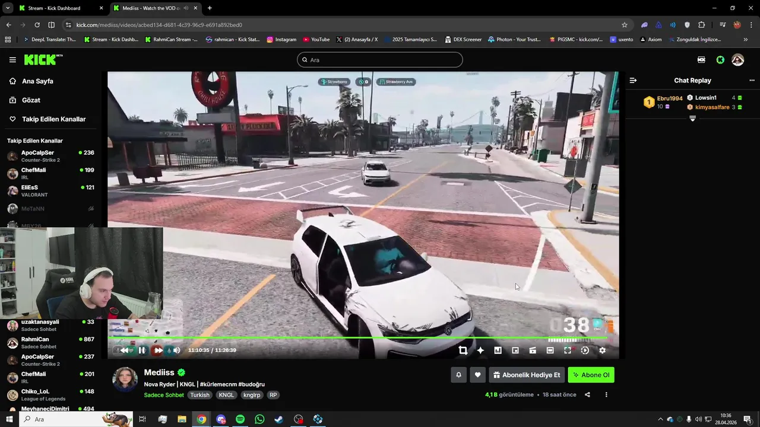Open Mediiss channel avatar

tap(125, 380)
